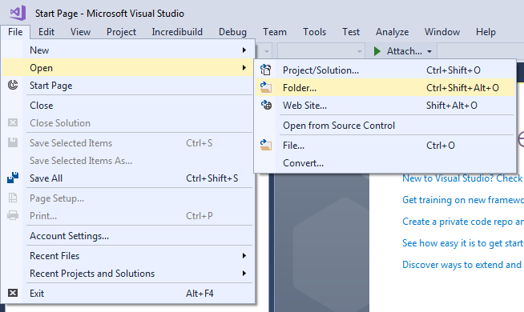
Task: Expand the Open submenu arrow
Action: (244, 68)
